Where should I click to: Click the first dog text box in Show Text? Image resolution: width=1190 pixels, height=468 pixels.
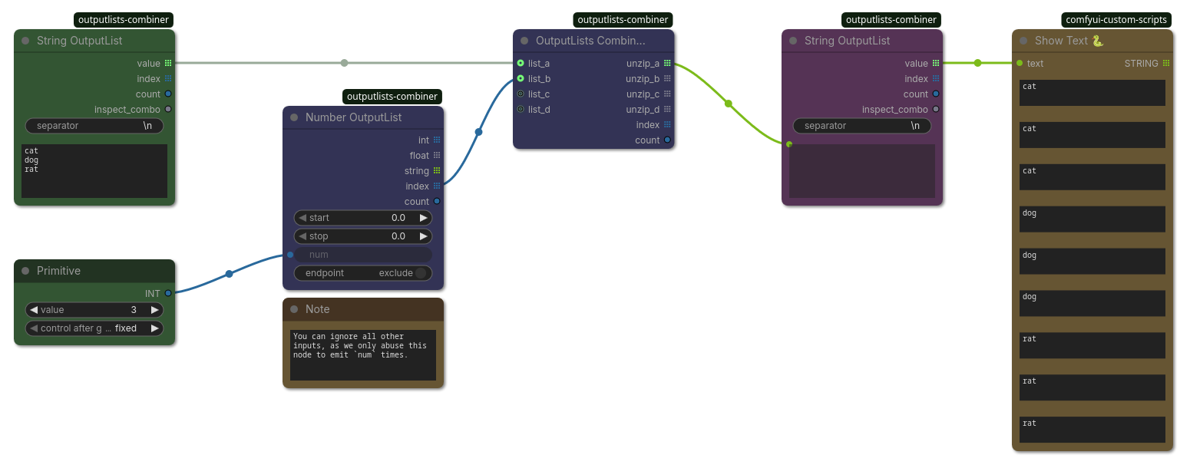click(1092, 219)
